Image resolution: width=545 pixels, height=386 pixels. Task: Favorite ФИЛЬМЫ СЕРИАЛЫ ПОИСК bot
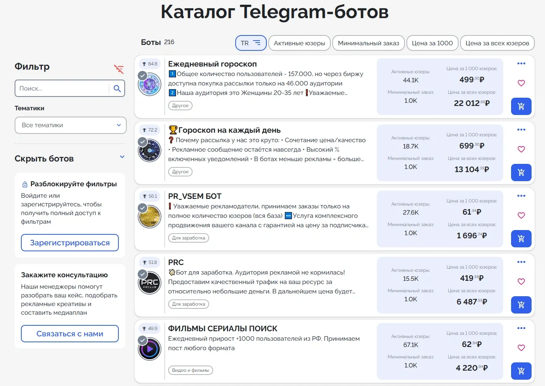click(x=521, y=348)
